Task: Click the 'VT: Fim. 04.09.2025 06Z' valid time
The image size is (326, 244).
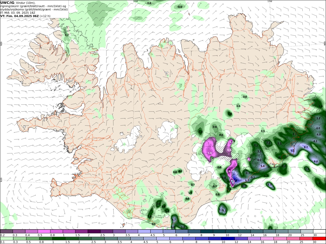Action: [19, 16]
